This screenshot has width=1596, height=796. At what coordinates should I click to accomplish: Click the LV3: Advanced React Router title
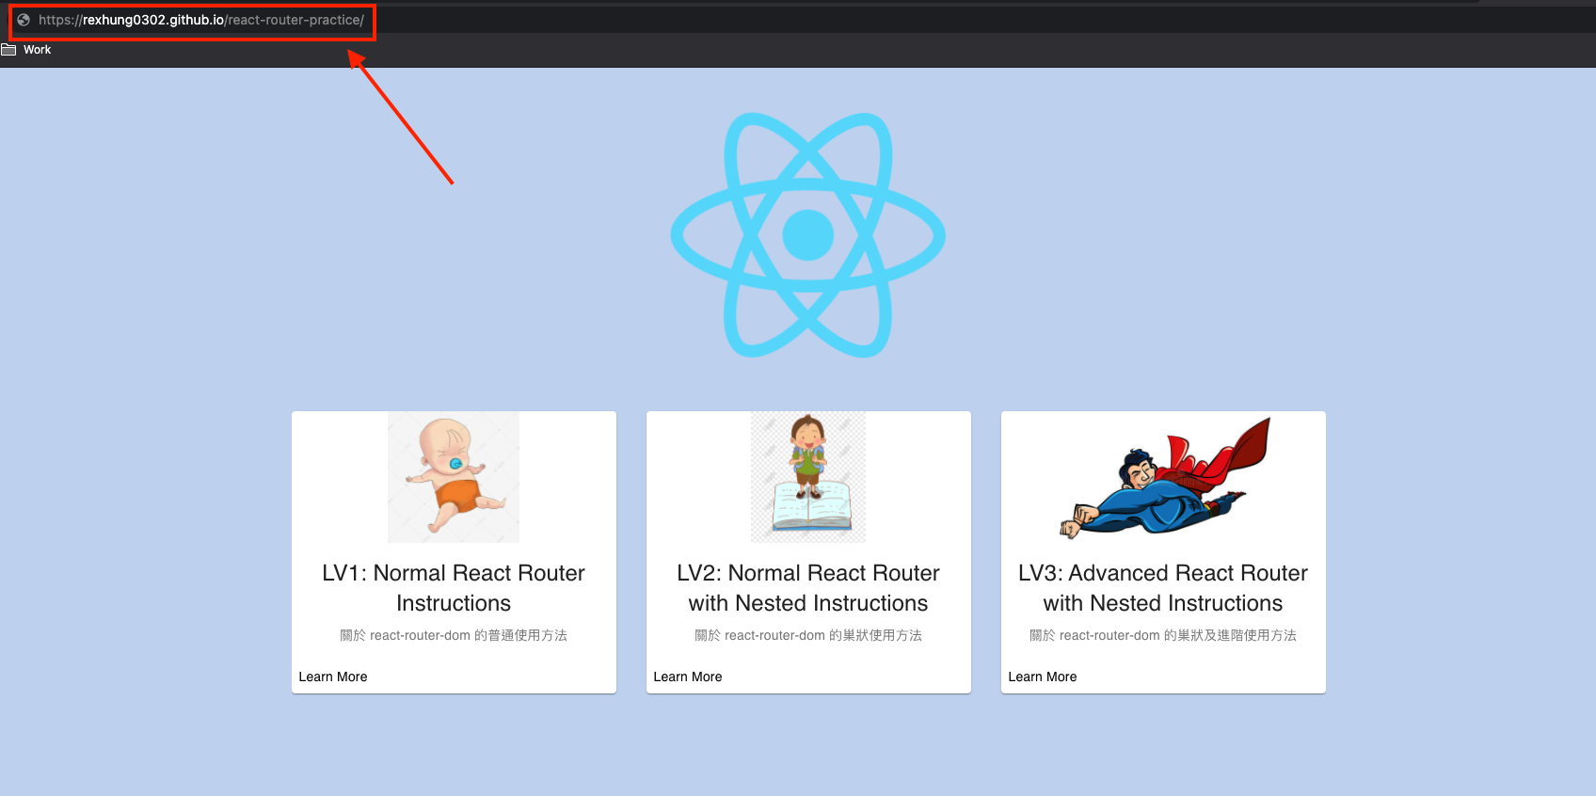[x=1163, y=588]
